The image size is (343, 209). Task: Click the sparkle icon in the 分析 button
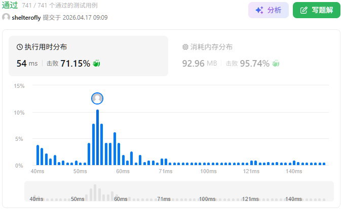259,10
